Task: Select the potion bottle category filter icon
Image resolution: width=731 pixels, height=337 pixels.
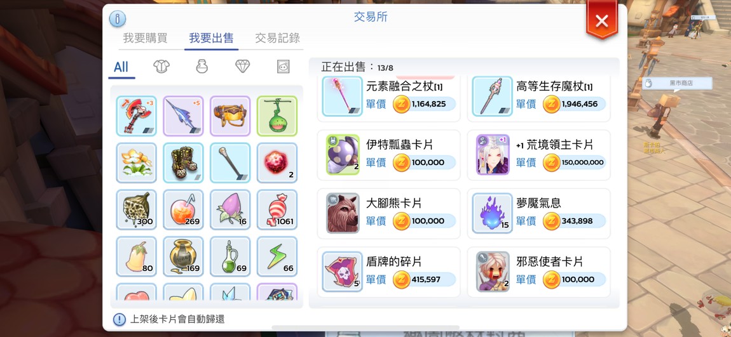Action: [x=202, y=67]
